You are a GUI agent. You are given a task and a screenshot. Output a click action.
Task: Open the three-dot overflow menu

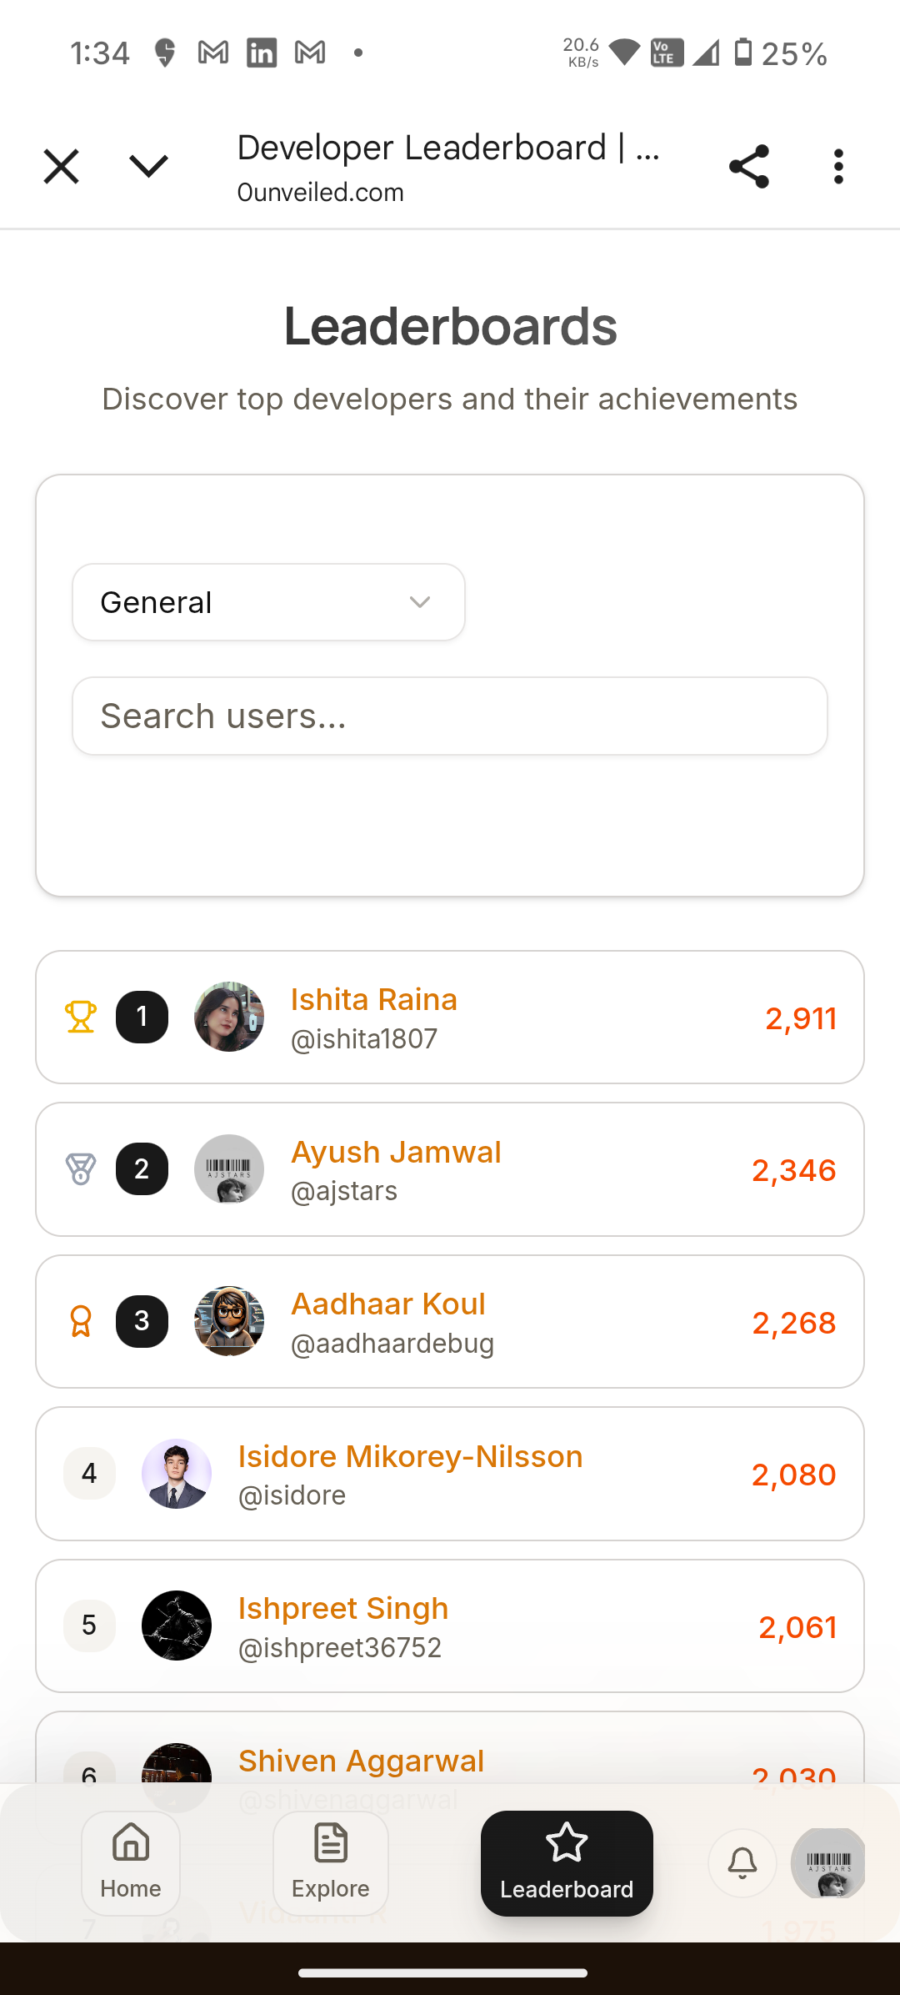(838, 167)
